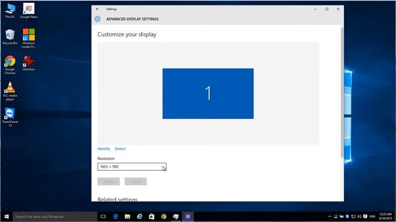The width and height of the screenshot is (396, 222).
Task: Open volume control in system tray
Action: [x=359, y=216]
